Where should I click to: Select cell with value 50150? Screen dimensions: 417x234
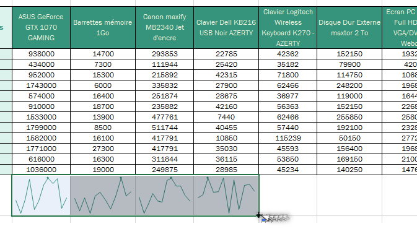click(349, 138)
